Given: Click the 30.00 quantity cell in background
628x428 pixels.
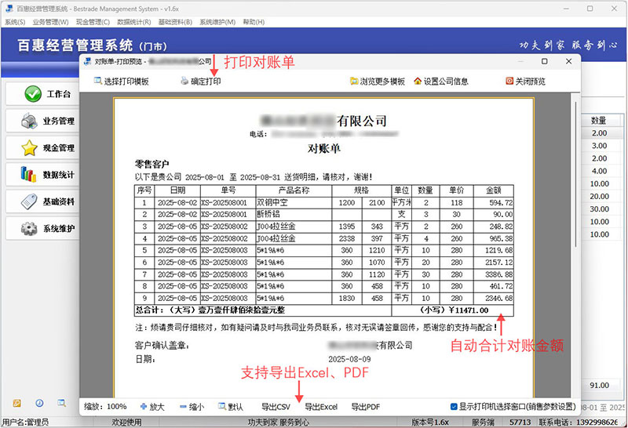Looking at the screenshot, I should 599,209.
